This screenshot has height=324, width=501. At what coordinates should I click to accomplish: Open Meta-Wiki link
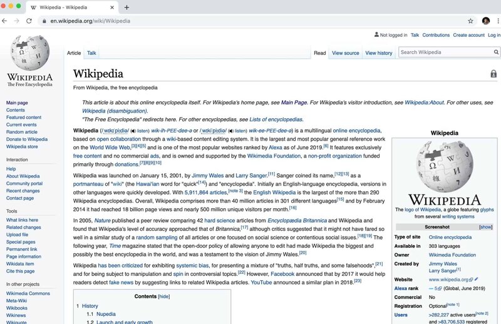click(17, 301)
